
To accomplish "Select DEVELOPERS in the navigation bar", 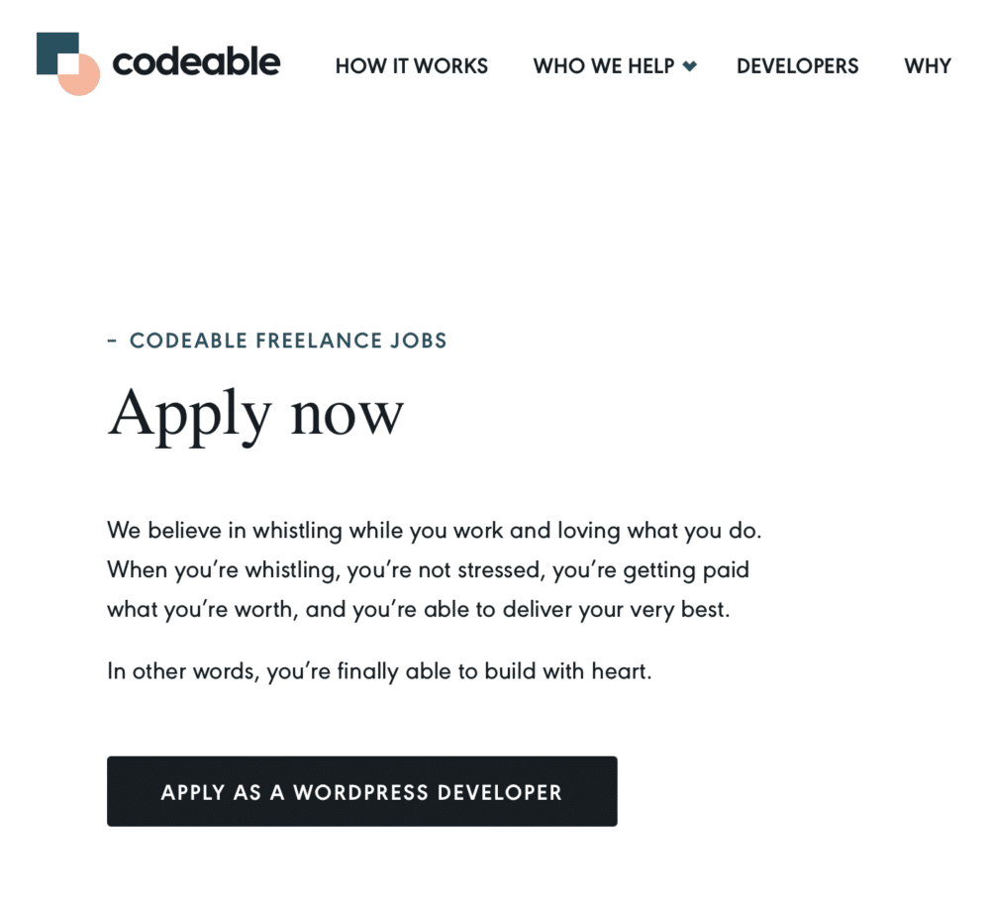I will (797, 66).
